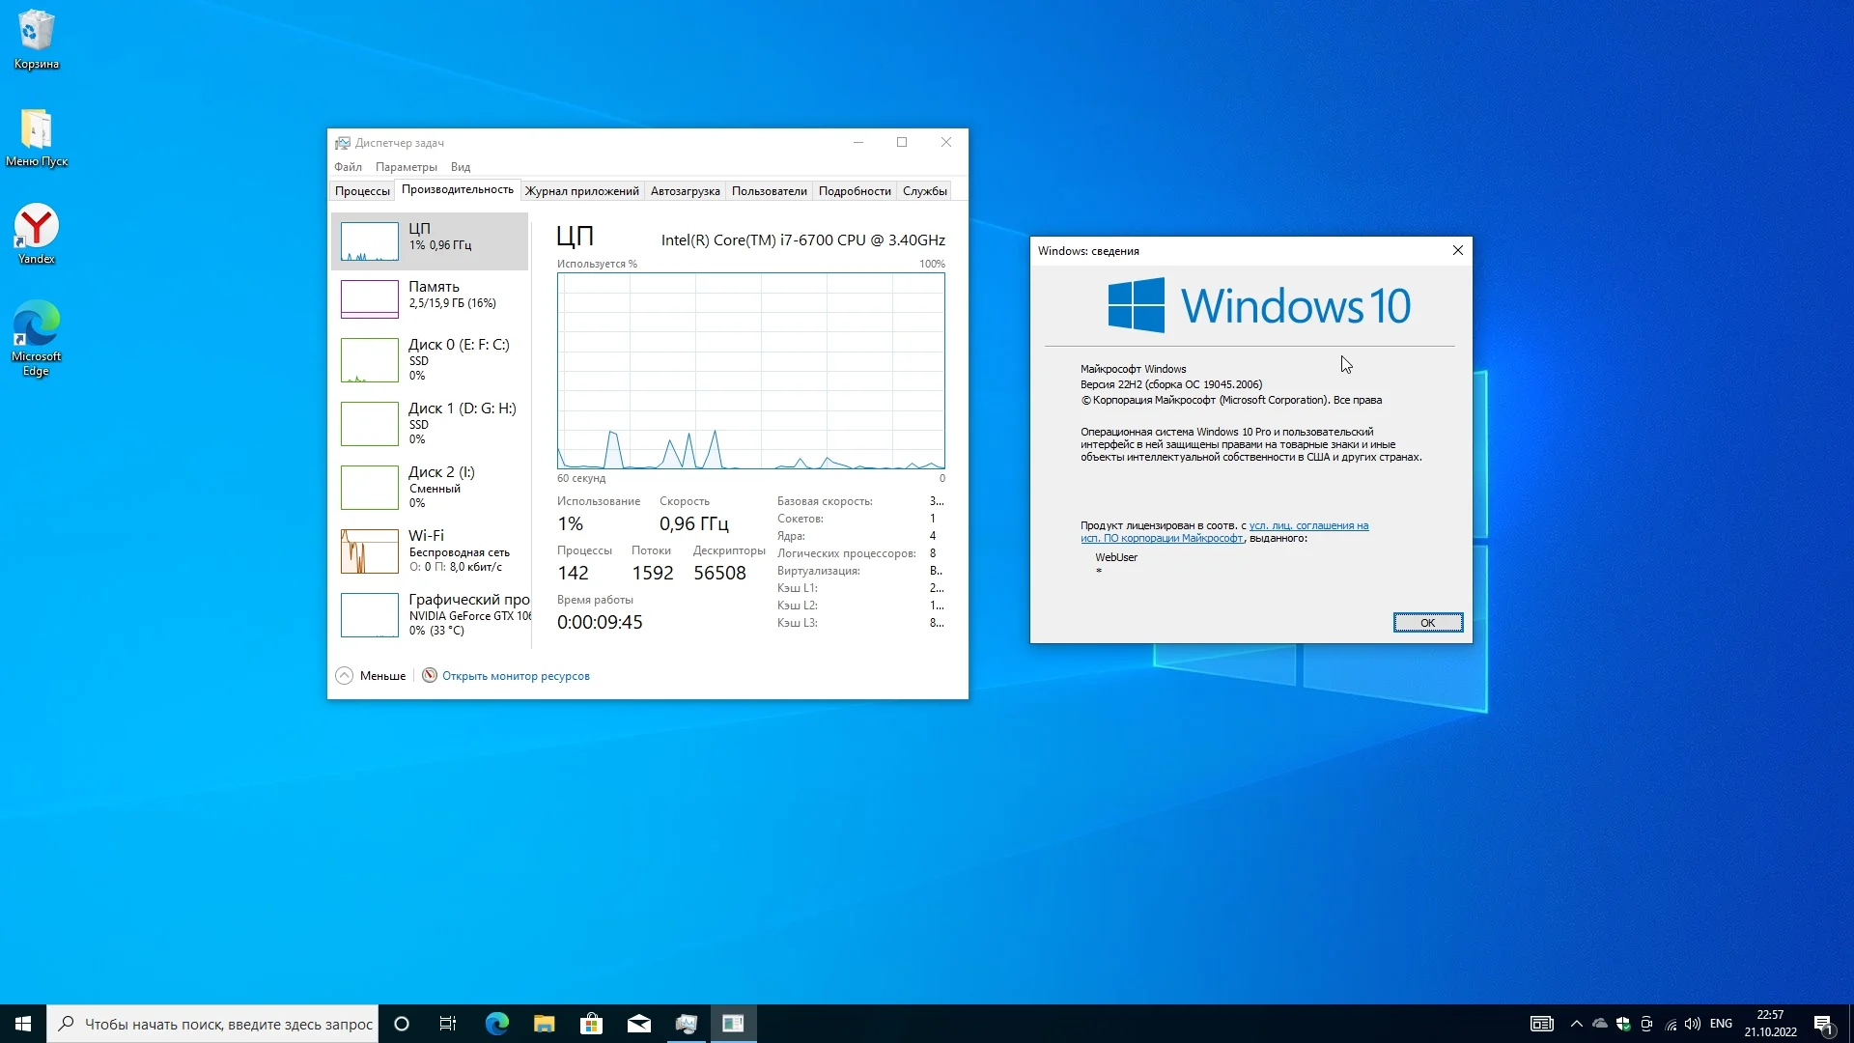Open File Explorer from the taskbar
The width and height of the screenshot is (1854, 1043).
tap(544, 1024)
